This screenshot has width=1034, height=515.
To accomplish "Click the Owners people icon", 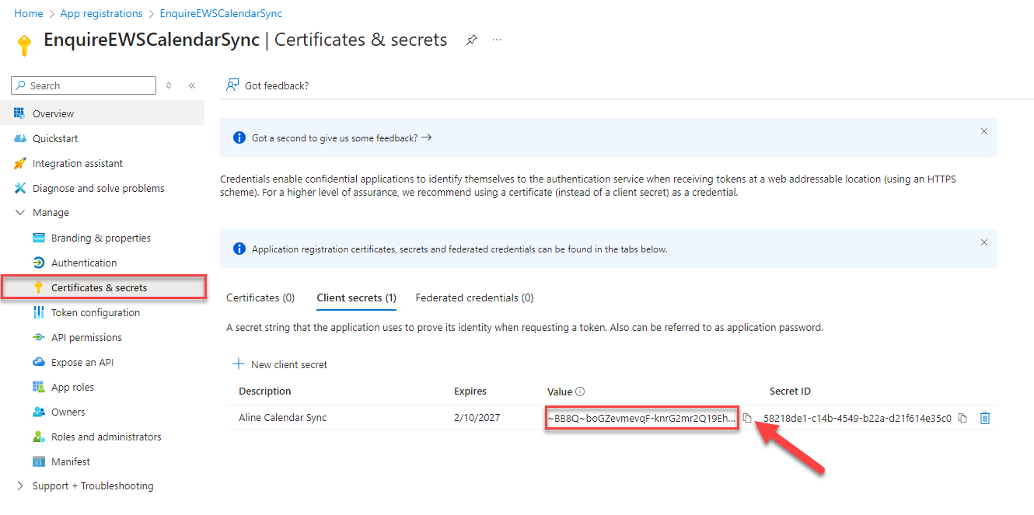I will click(38, 412).
